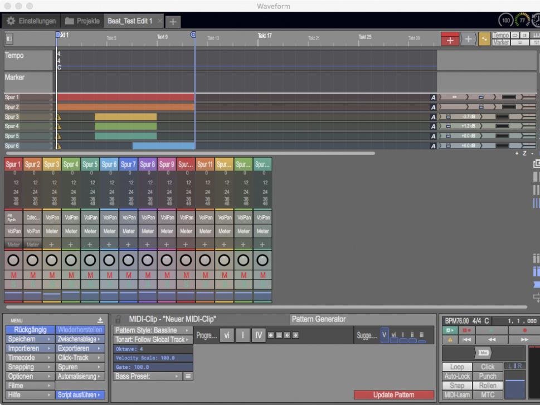The width and height of the screenshot is (540, 405).
Task: Click an empty plus plugin slot
Action: tap(52, 243)
